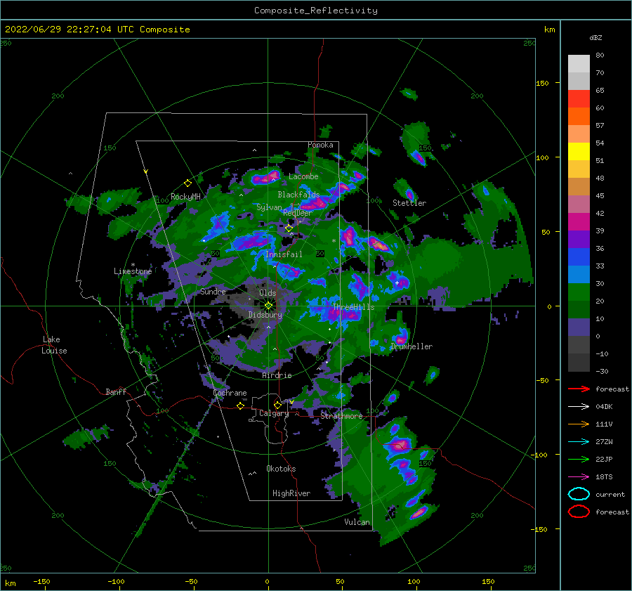Click the yellow diamond marker above Calgary
This screenshot has width=632, height=591.
pos(277,405)
